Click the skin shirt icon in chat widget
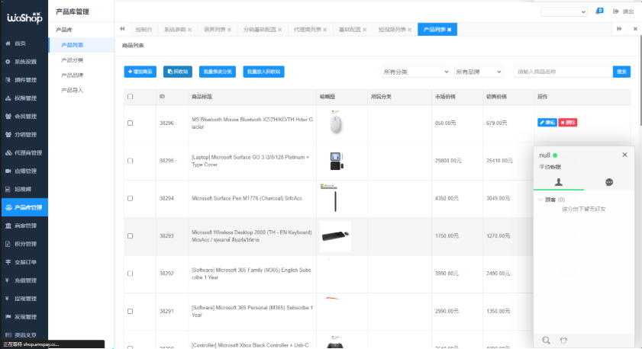642x349 pixels. [x=563, y=340]
